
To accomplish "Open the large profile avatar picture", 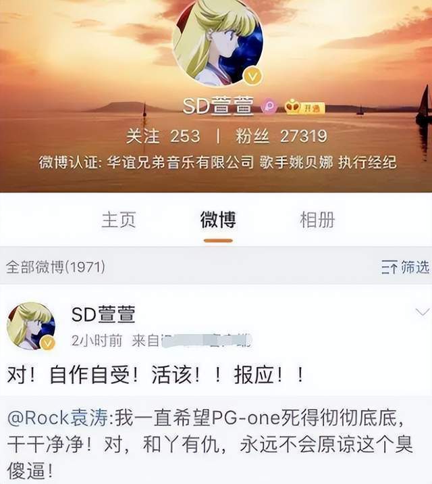I will click(x=217, y=42).
